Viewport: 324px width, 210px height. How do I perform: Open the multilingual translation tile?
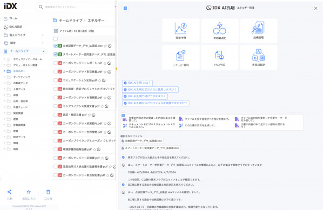(259, 57)
